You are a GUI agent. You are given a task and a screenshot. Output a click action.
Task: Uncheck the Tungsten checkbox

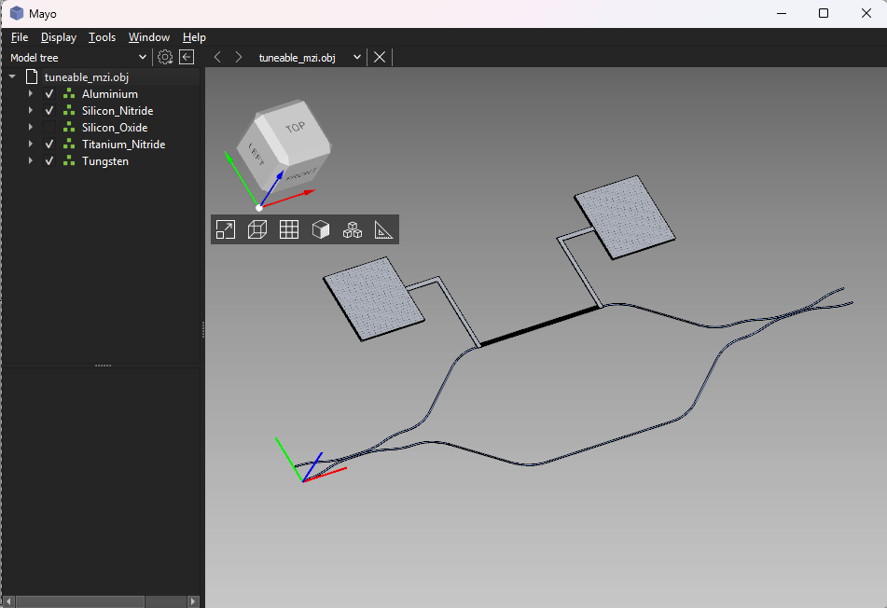coord(49,161)
